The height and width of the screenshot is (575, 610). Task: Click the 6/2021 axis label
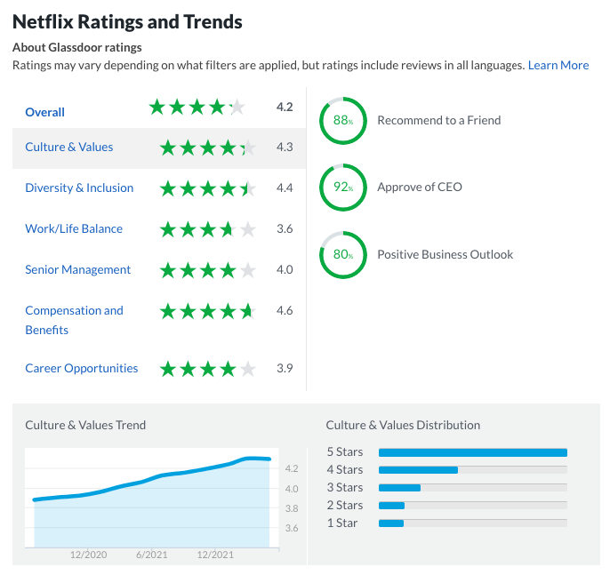pyautogui.click(x=152, y=555)
